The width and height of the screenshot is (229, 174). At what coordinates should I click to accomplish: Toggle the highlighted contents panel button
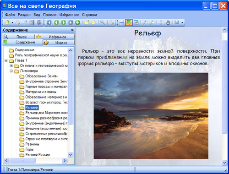pos(129,22)
